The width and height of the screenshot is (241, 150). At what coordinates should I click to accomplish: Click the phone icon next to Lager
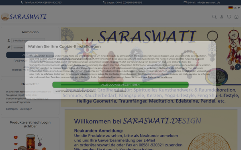tap(104, 2)
